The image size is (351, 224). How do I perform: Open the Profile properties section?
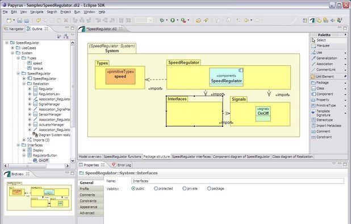[91, 189]
